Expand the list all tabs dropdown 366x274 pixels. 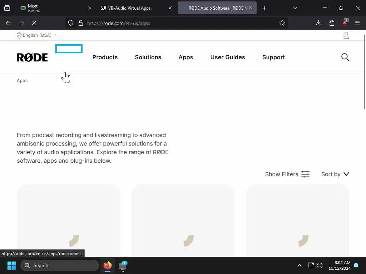pos(295,8)
